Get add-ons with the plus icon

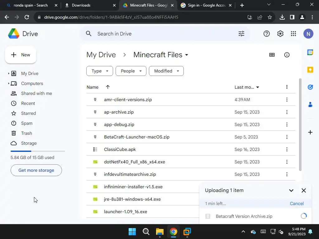tap(310, 133)
